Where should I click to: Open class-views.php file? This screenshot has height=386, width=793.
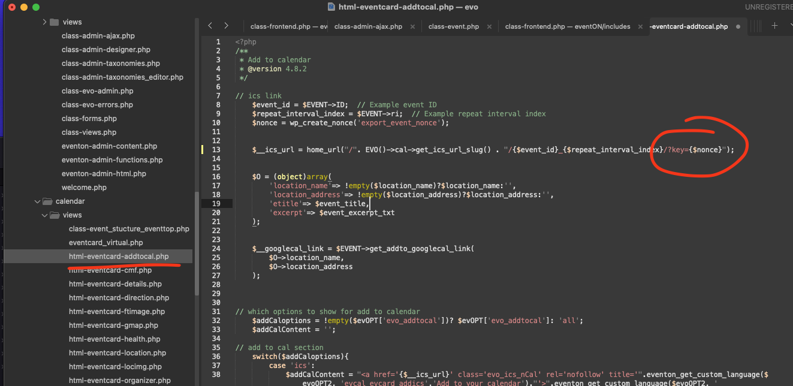click(89, 132)
